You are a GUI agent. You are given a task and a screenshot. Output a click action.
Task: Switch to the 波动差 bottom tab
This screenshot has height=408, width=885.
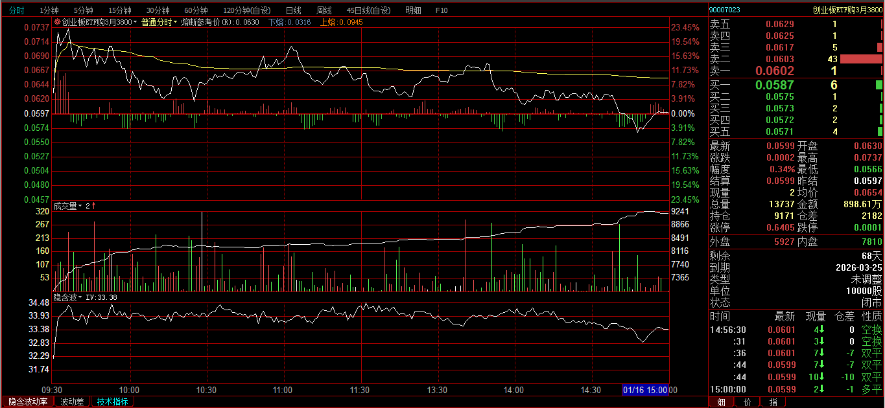click(72, 402)
